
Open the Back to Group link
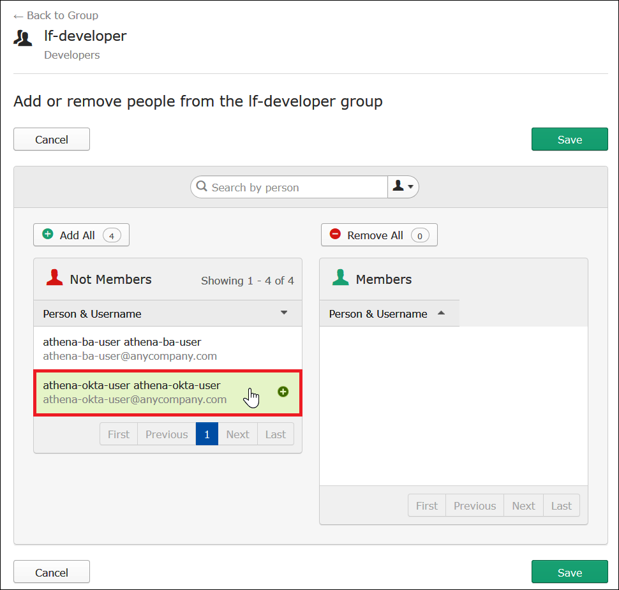click(55, 15)
